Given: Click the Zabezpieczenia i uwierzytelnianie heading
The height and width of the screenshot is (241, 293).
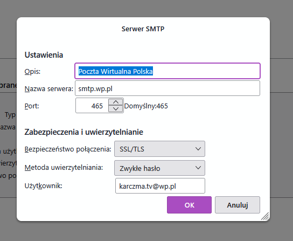Looking at the screenshot, I should pyautogui.click(x=83, y=132).
